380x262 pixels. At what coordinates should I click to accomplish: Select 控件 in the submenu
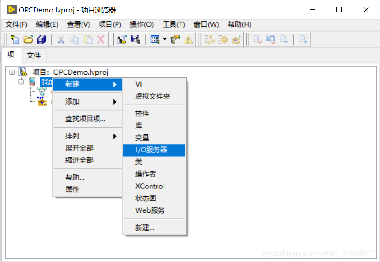coord(154,114)
